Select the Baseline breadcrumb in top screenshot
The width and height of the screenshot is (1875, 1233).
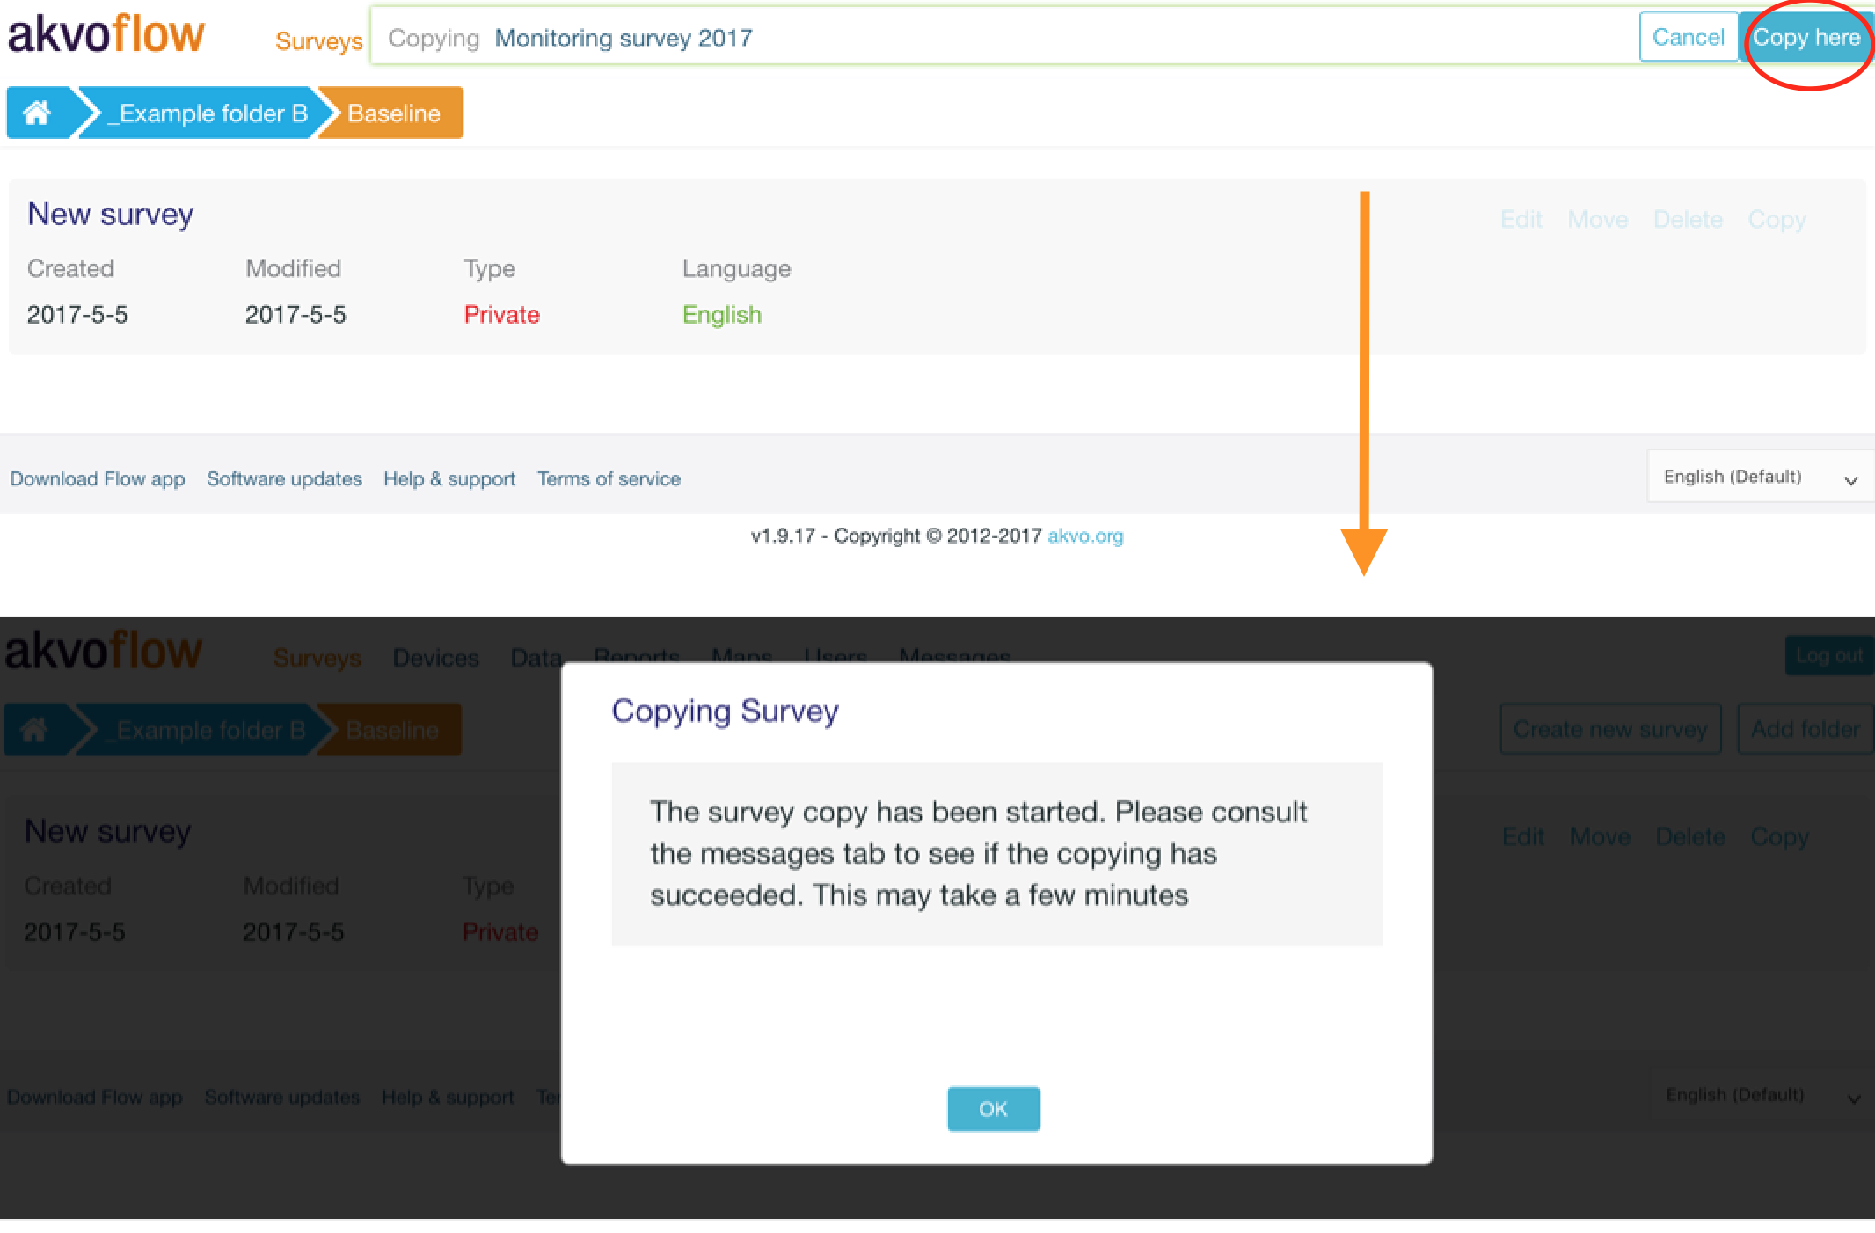click(x=393, y=113)
